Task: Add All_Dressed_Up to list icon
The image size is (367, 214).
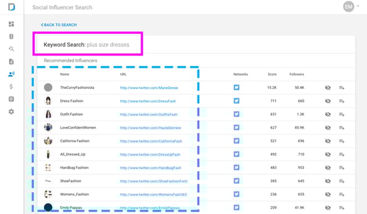Action: coord(342,154)
